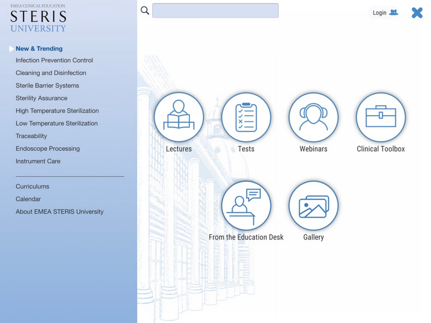The image size is (431, 323).
Task: Click the Tests text label
Action: (x=246, y=149)
